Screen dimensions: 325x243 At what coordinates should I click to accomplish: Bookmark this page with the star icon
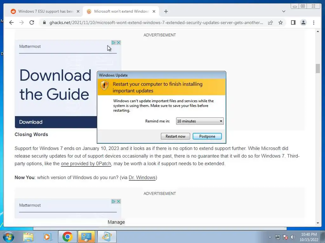point(281,22)
